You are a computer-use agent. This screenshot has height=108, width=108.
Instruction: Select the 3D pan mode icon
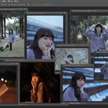(x=45, y=5)
